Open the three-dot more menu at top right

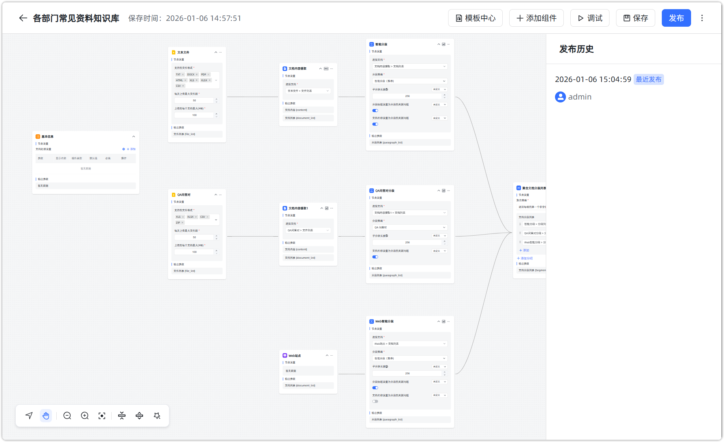pos(702,18)
